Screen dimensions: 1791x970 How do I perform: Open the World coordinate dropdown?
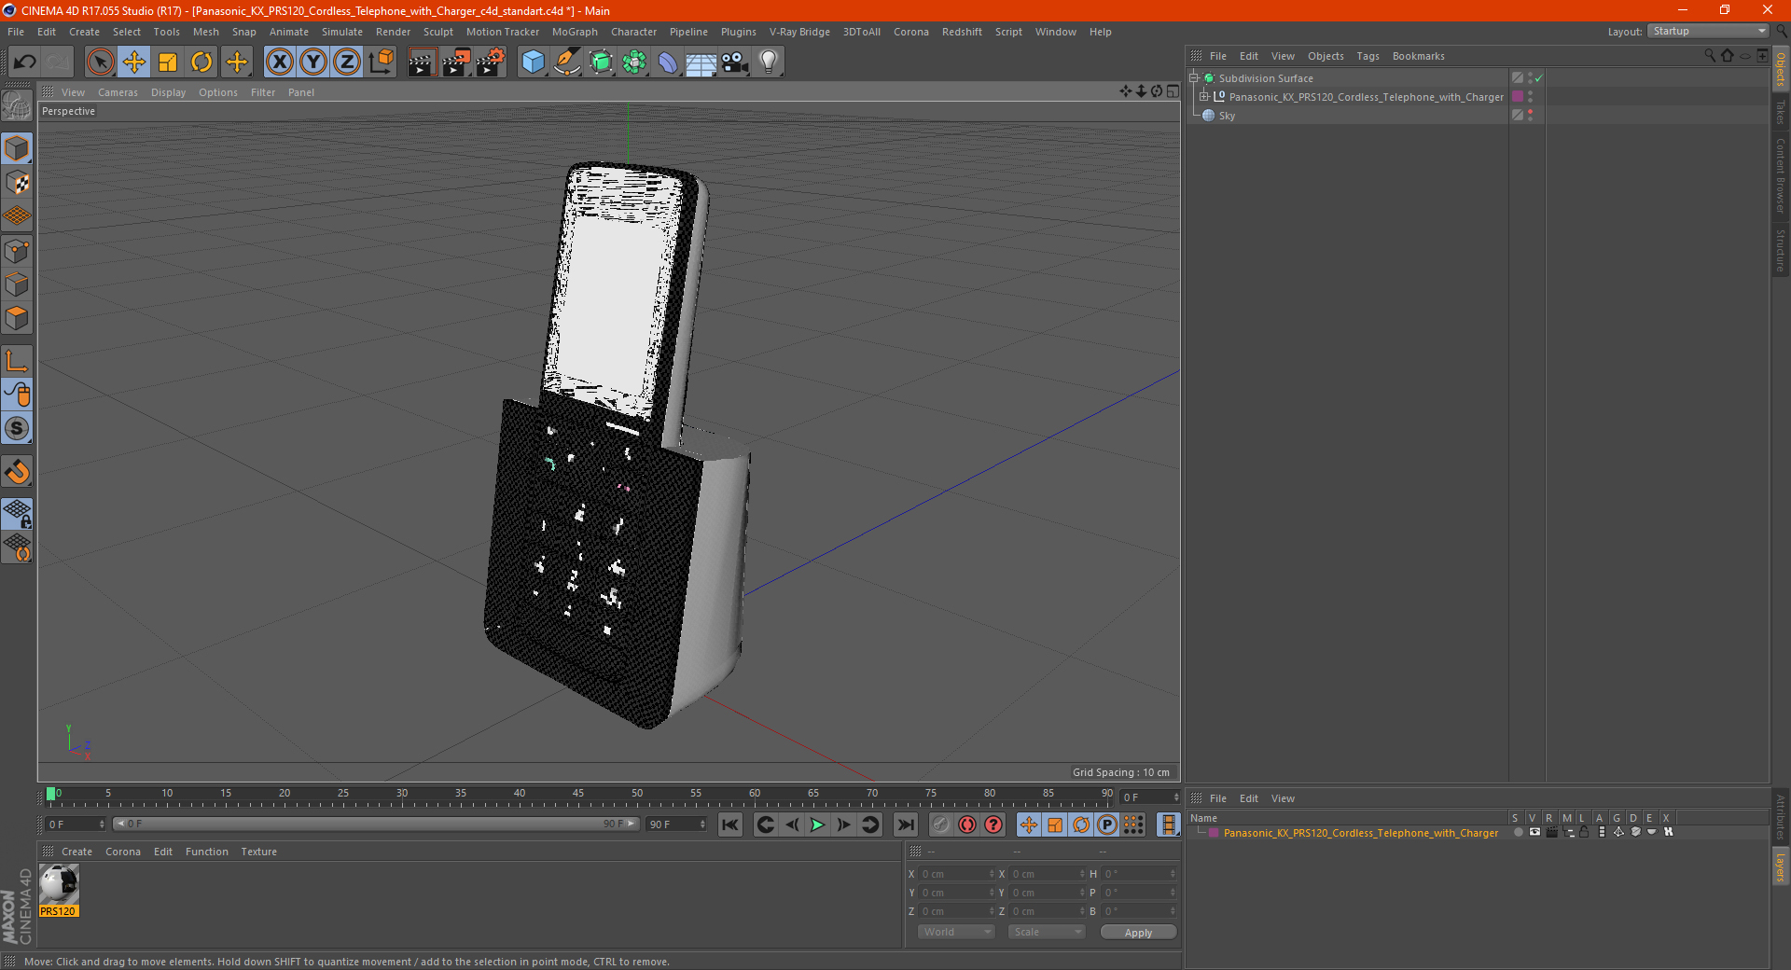956,932
